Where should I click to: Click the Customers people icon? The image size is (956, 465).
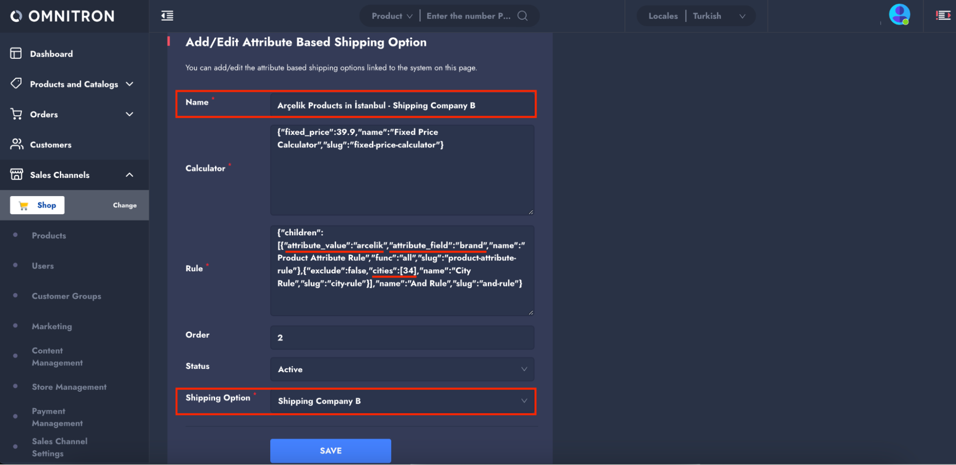17,144
